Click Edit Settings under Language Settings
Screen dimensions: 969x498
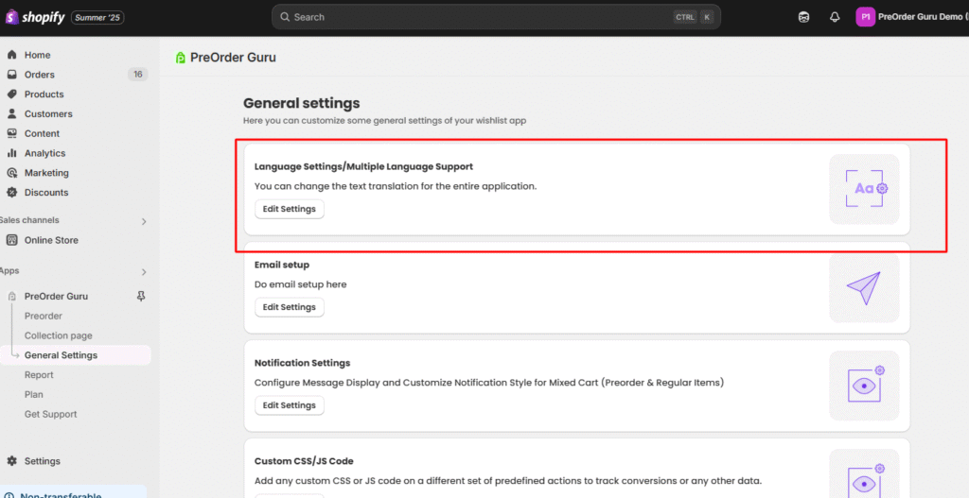(x=289, y=209)
